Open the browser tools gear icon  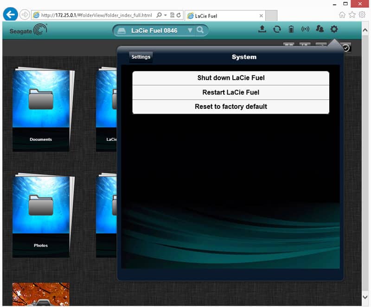click(362, 15)
